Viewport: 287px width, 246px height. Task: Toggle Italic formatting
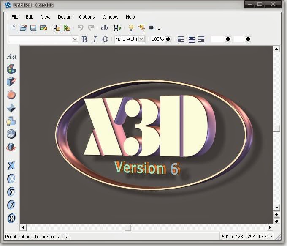[95, 39]
